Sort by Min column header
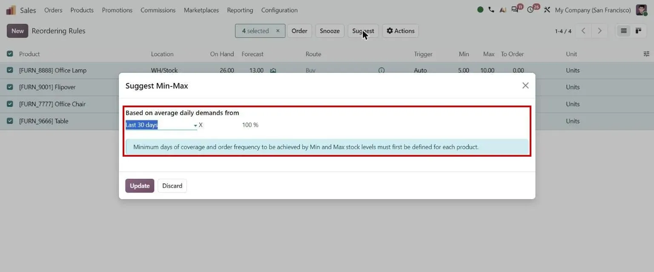The height and width of the screenshot is (272, 654). [x=464, y=54]
